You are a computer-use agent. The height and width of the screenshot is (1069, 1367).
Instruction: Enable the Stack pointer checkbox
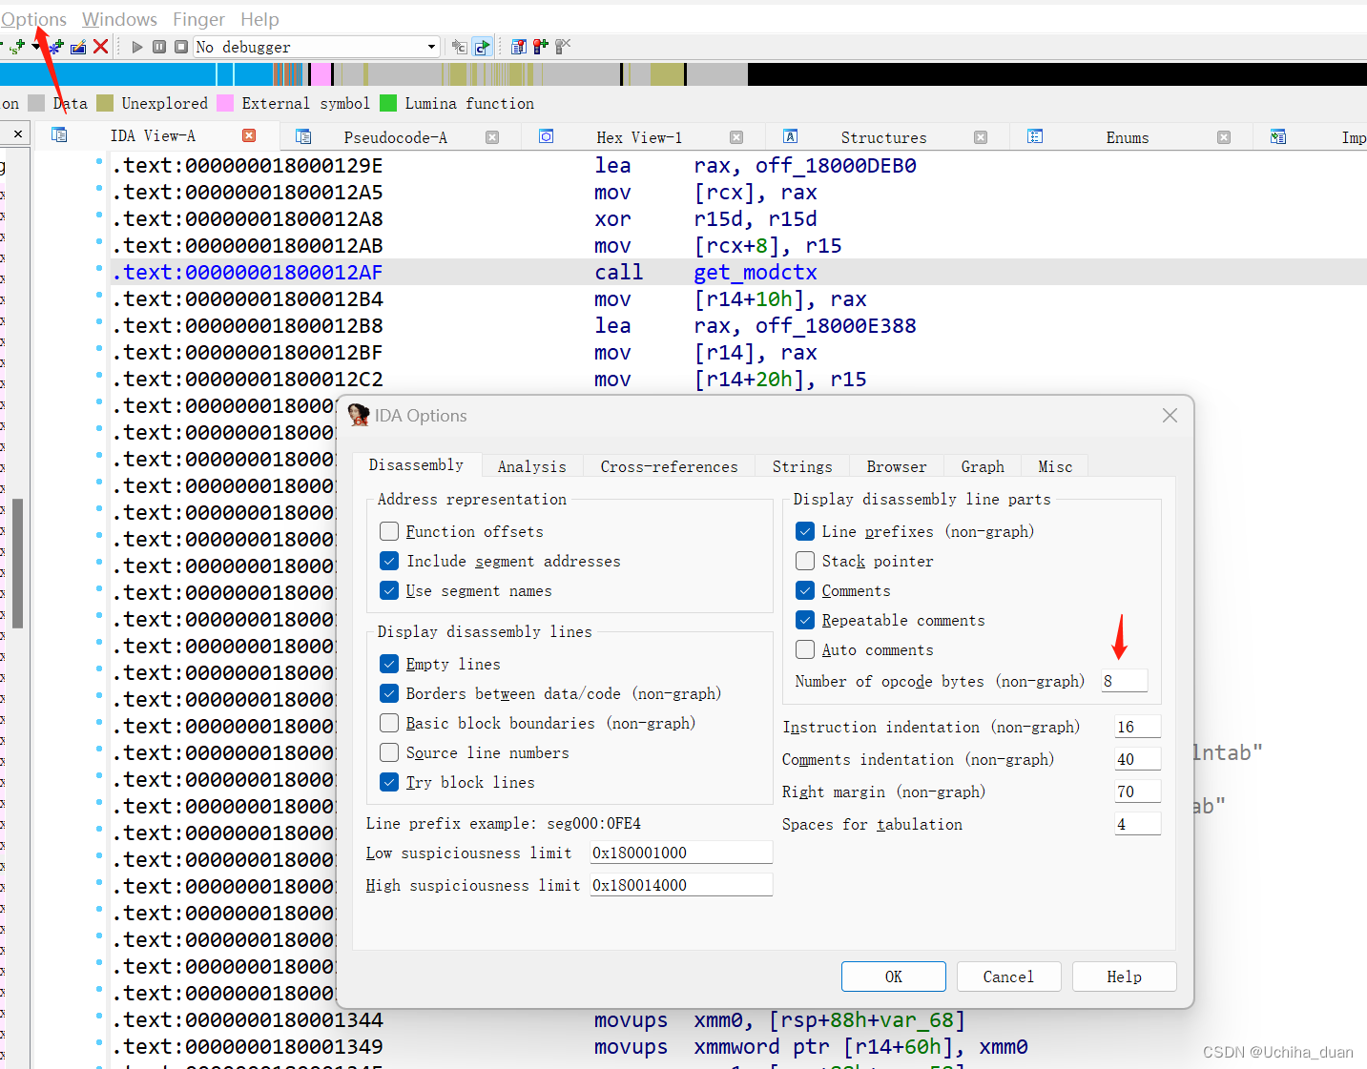coord(804,561)
